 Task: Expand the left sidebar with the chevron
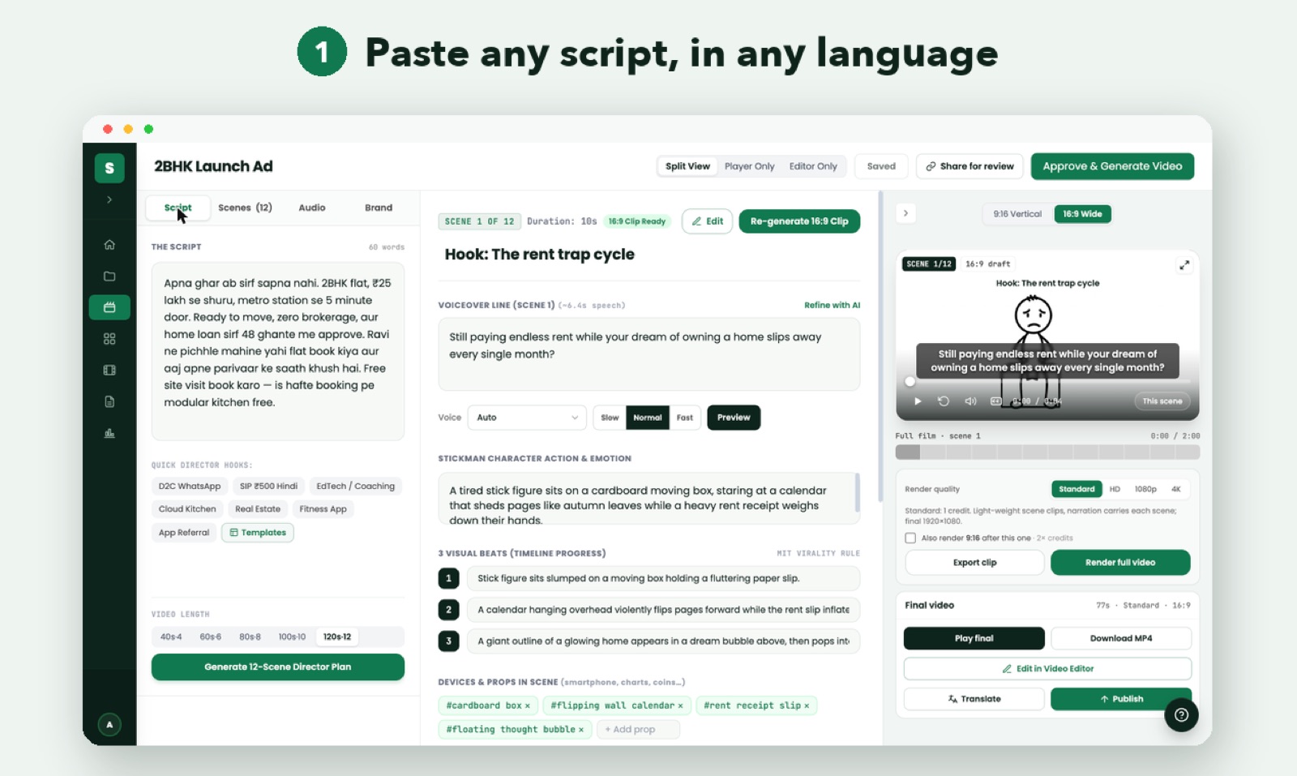[x=109, y=199]
